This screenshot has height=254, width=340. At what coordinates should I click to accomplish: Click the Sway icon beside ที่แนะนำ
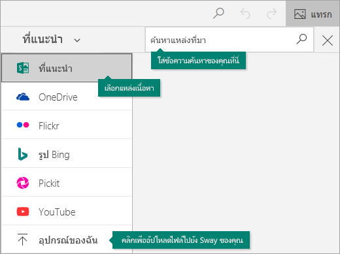[x=23, y=68]
